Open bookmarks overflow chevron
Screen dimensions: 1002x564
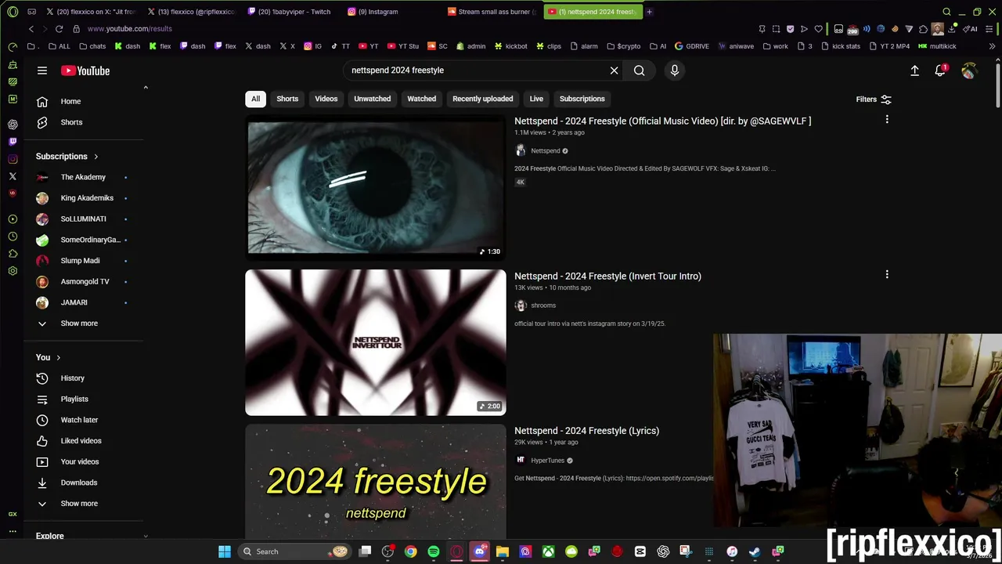click(x=992, y=46)
